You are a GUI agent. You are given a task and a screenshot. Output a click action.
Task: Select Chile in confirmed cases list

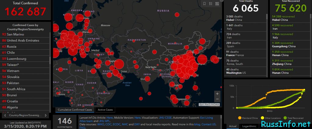click(24, 53)
